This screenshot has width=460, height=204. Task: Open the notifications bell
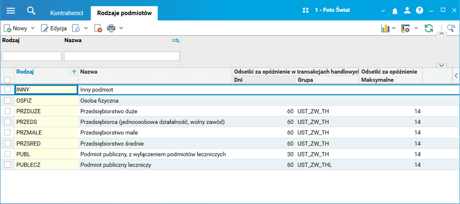[x=395, y=10]
